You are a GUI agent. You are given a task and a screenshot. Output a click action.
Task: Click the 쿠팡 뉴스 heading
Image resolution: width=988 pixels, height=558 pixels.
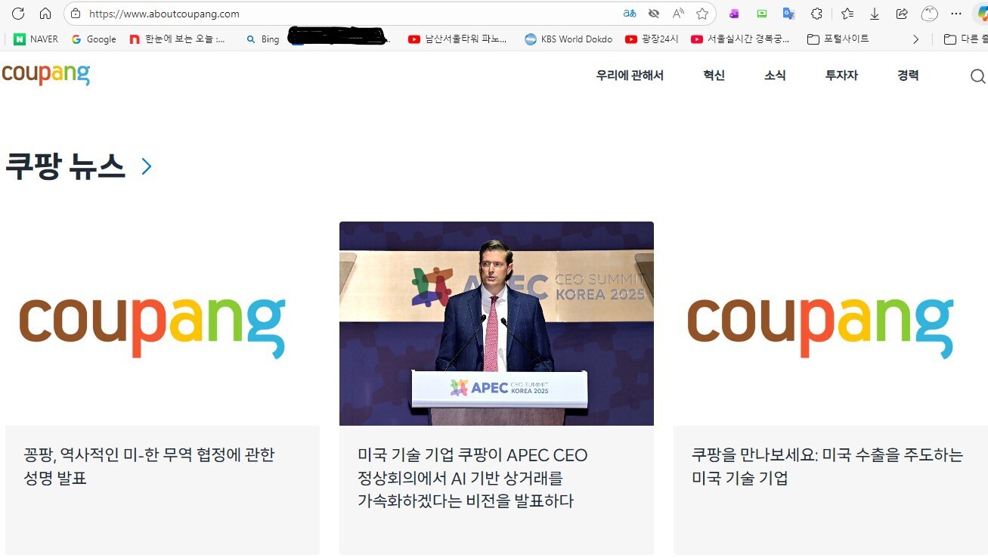click(x=65, y=166)
